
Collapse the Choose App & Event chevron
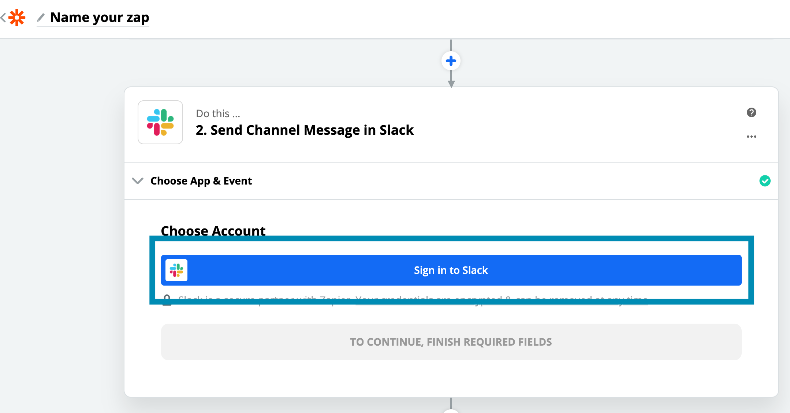click(138, 181)
